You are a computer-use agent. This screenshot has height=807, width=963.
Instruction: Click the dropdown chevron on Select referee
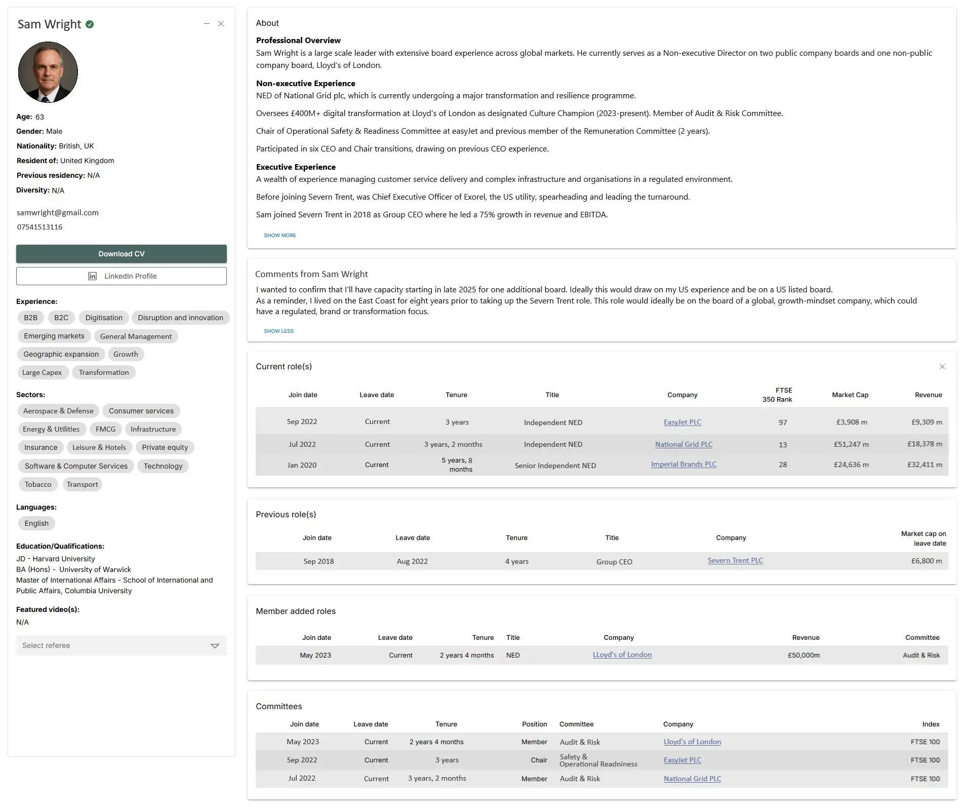(215, 646)
